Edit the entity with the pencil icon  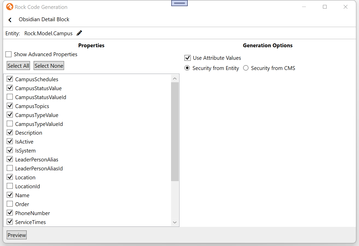point(79,33)
